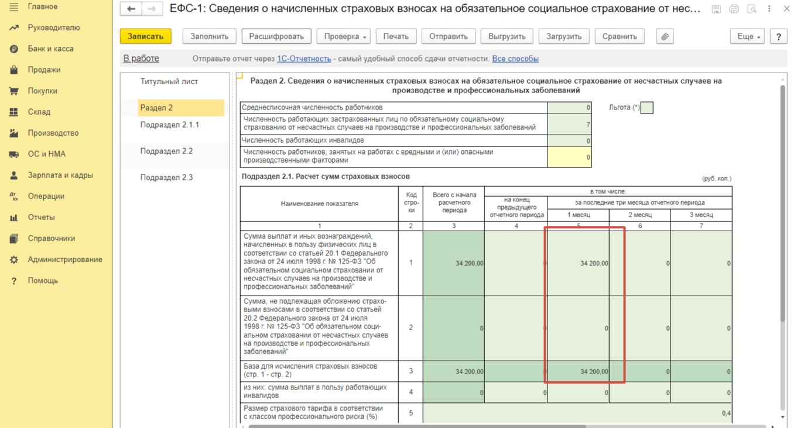Click the question mark help button

778,36
